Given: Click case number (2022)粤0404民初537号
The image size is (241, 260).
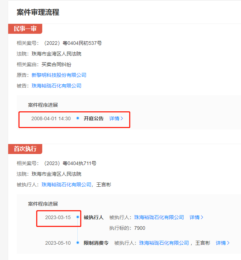Looking at the screenshot, I should [x=73, y=43].
